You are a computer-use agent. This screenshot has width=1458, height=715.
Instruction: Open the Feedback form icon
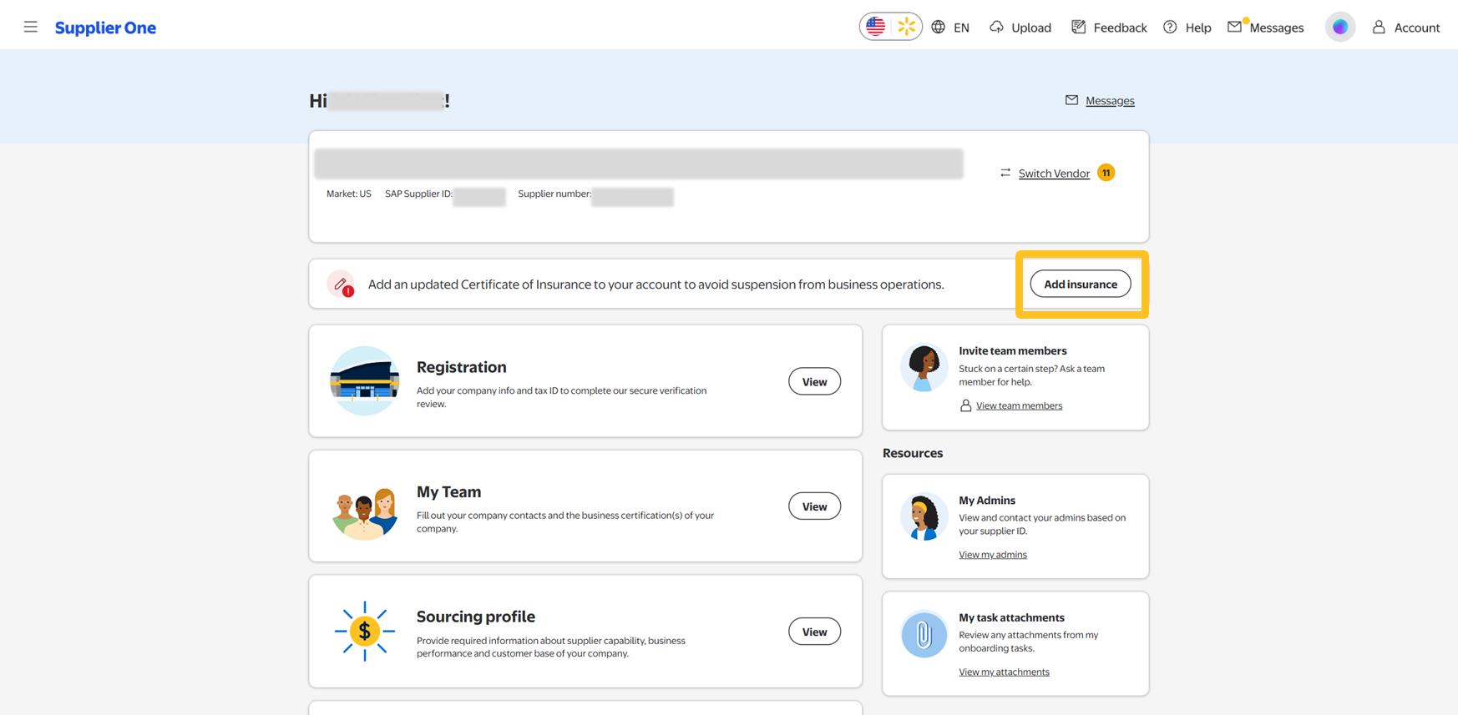(x=1079, y=28)
